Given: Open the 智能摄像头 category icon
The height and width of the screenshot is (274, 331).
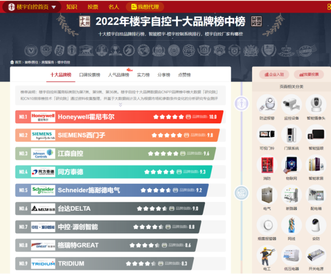Looking at the screenshot, I should pyautogui.click(x=316, y=104).
